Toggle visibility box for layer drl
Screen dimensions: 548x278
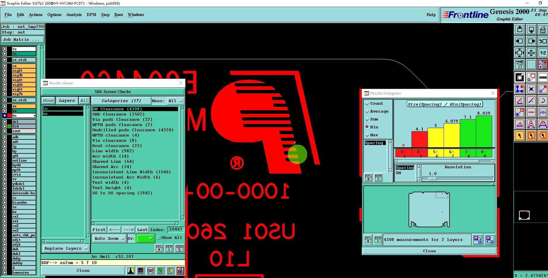5,122
